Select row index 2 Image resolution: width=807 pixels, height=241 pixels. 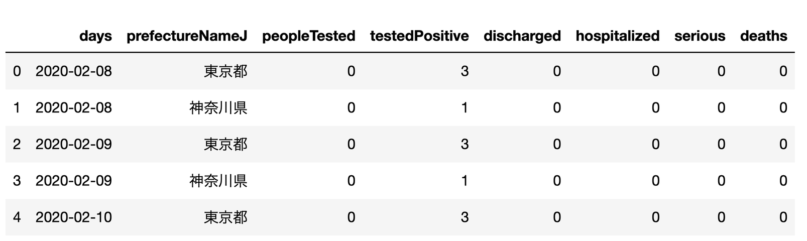tap(17, 145)
